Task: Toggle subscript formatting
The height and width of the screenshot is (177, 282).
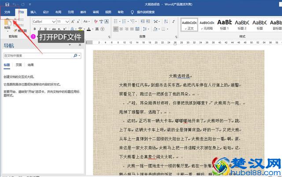Action: pyautogui.click(x=59, y=29)
